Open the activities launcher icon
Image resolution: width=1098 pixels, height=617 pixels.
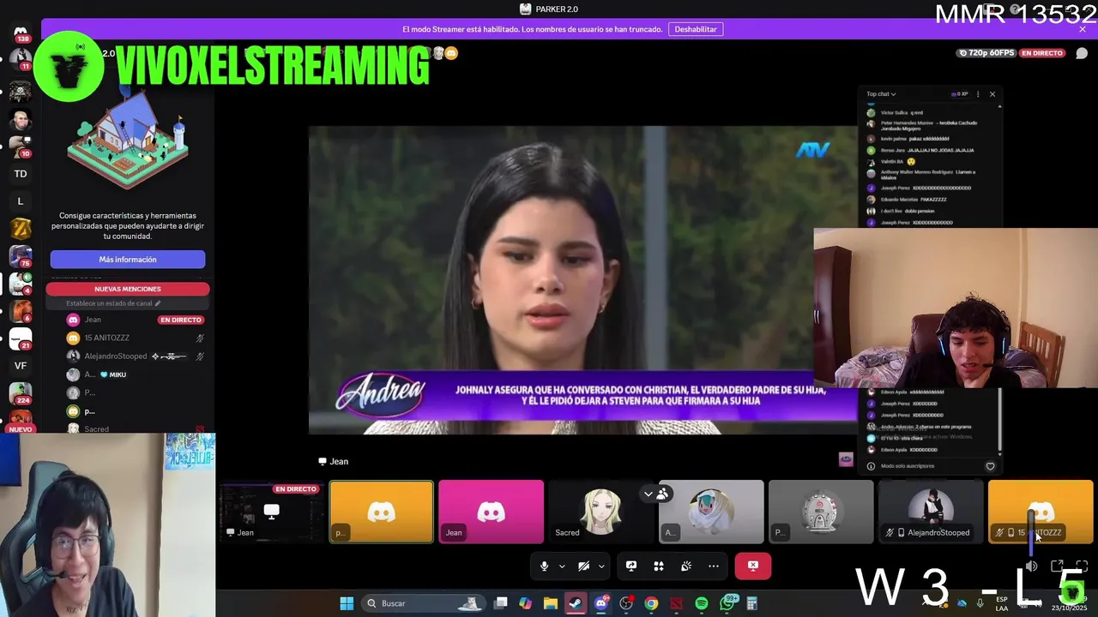(x=659, y=566)
